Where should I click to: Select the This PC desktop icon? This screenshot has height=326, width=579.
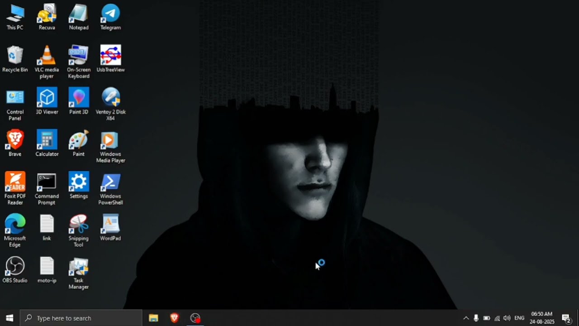tap(15, 17)
